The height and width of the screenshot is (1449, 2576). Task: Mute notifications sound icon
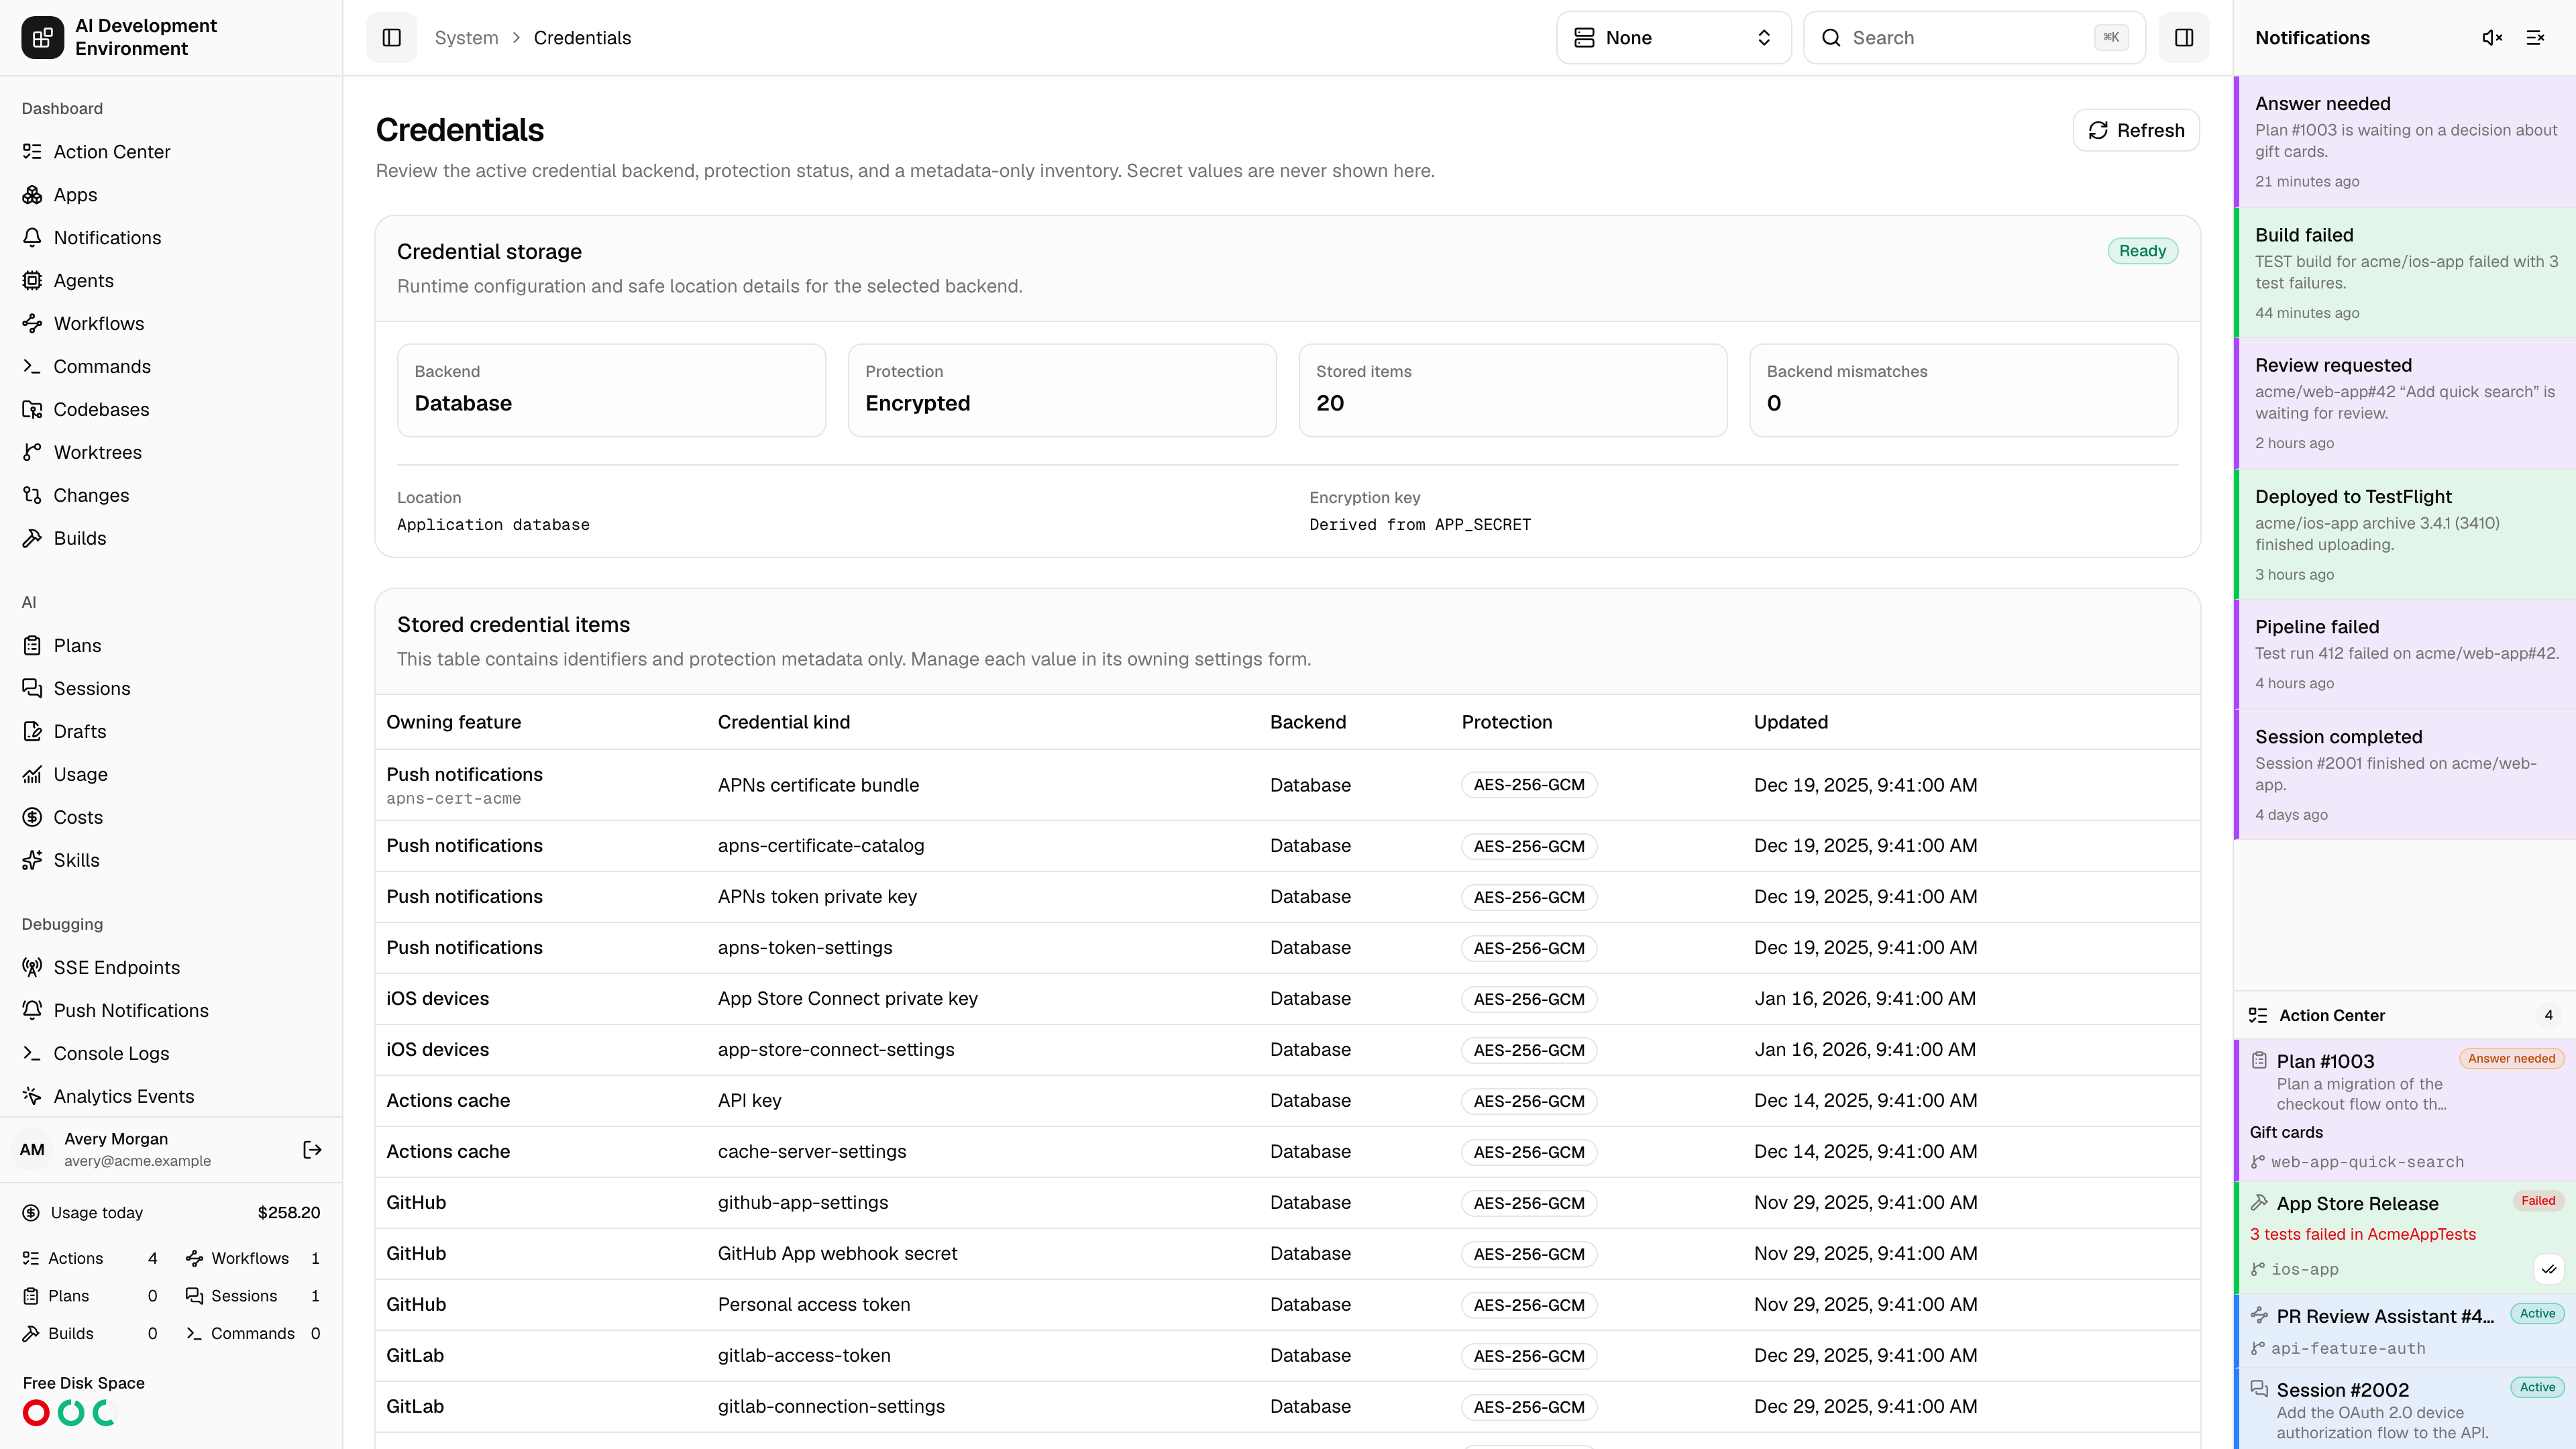(x=2491, y=37)
